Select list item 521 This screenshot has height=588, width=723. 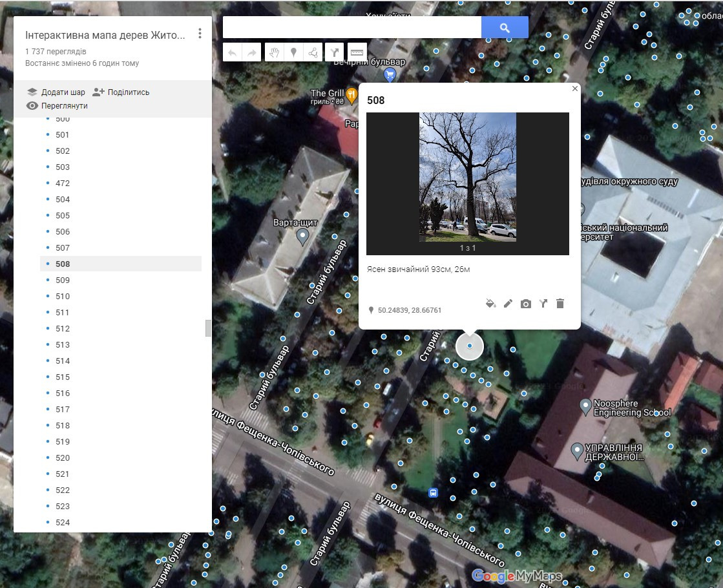coord(121,474)
